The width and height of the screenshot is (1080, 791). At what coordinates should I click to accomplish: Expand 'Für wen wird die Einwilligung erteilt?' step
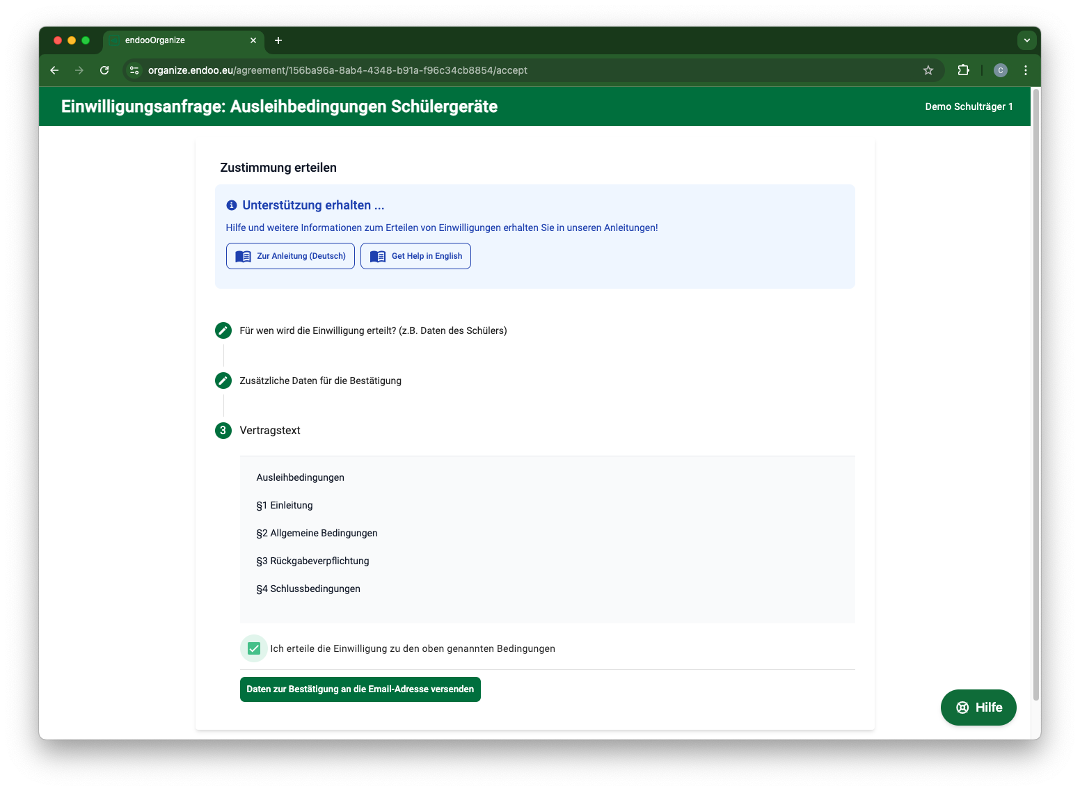373,330
